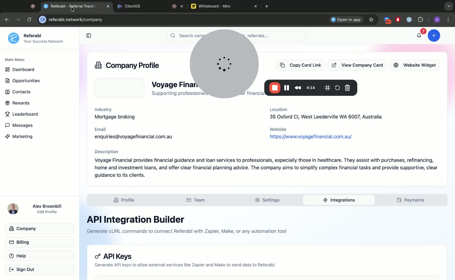Viewport: 455px width, 280px height.
Task: Open the Settings tab
Action: pos(267,200)
